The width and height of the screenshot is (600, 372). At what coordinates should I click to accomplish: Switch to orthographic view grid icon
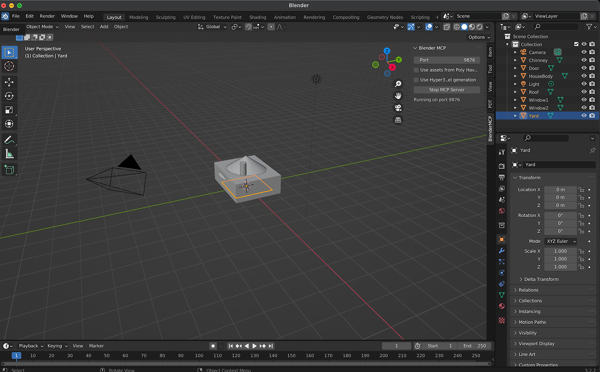tap(398, 120)
